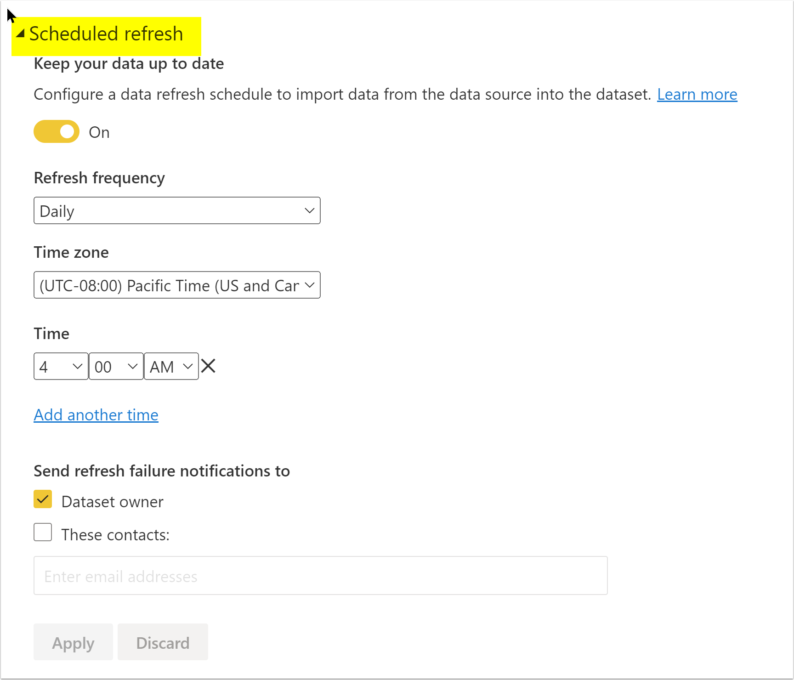Open the hour dropdown showing 4
This screenshot has height=680, width=794.
click(x=61, y=366)
